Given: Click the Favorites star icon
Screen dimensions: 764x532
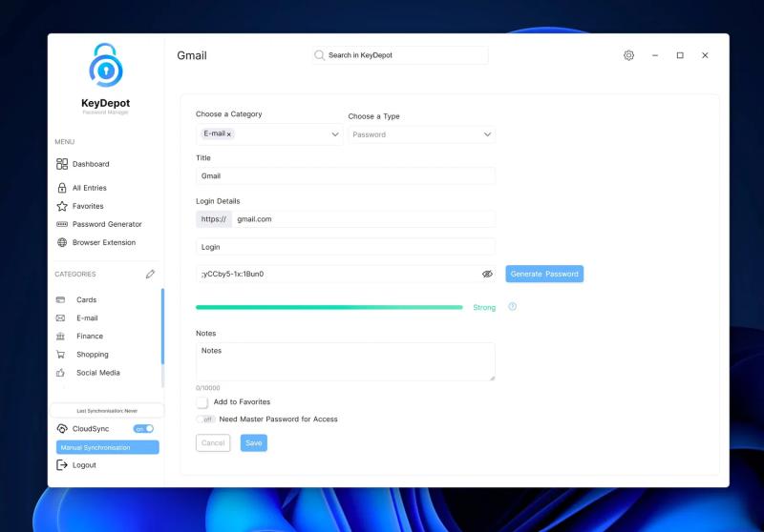Looking at the screenshot, I should click(x=62, y=206).
